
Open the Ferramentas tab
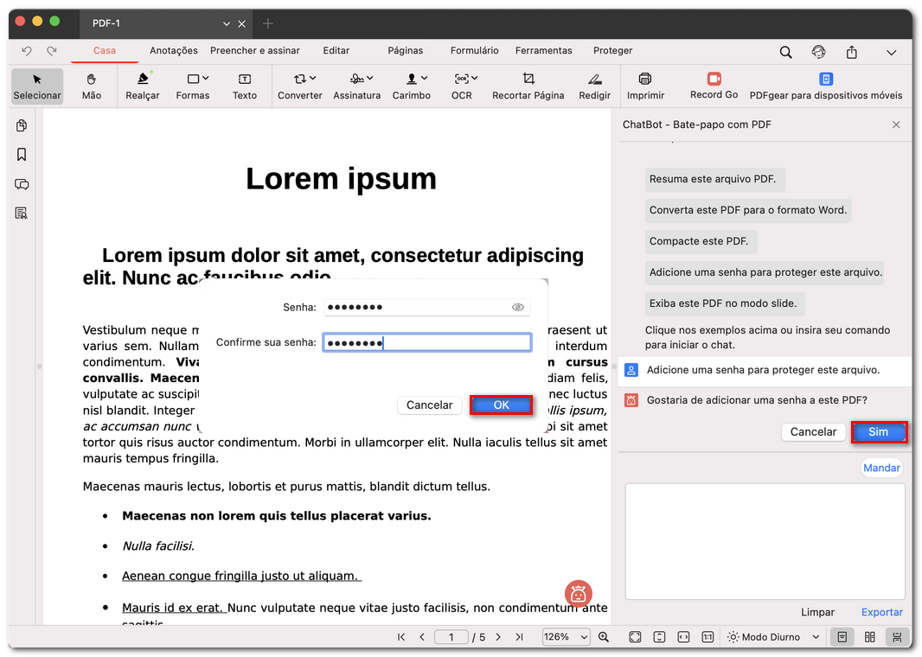click(x=543, y=50)
